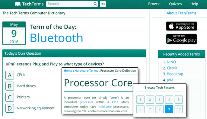The width and height of the screenshot is (207, 119).
Task: Follow the CPU link in the definition
Action: pos(115,102)
